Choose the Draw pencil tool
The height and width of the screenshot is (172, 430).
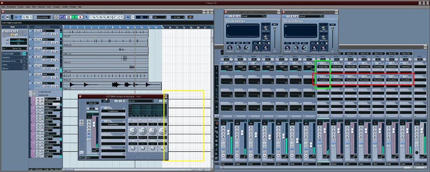115,17
